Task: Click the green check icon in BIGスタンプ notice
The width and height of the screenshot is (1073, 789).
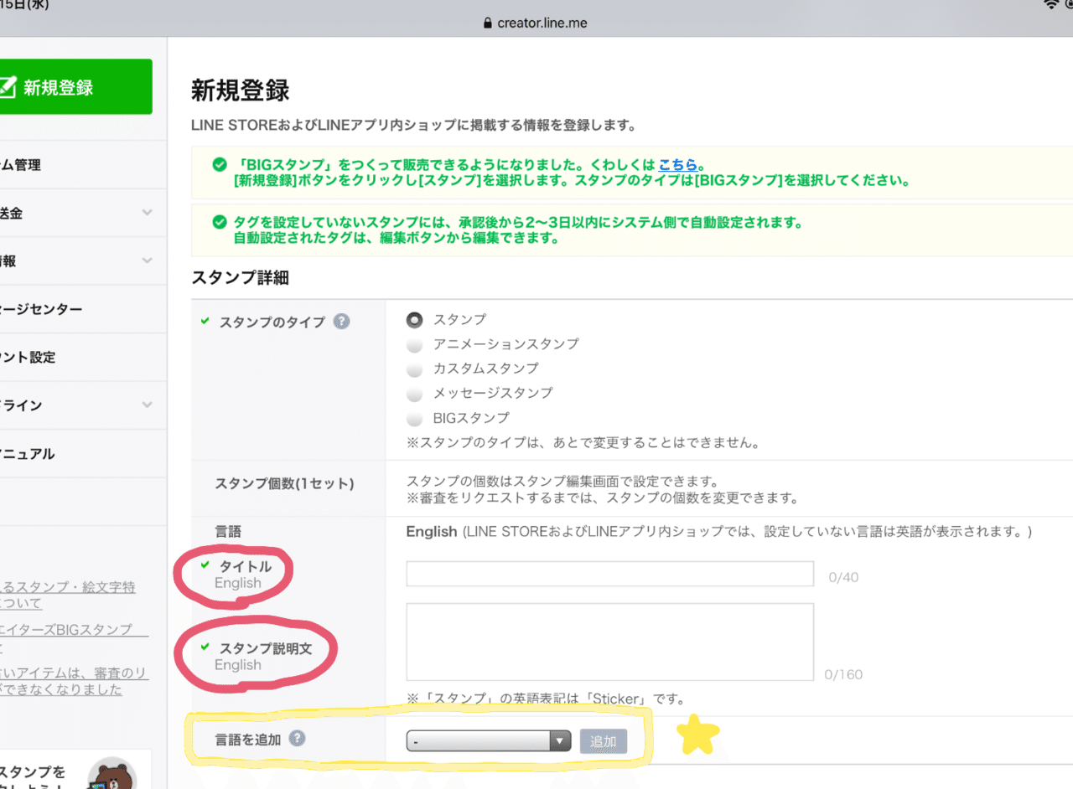Action: [x=219, y=164]
